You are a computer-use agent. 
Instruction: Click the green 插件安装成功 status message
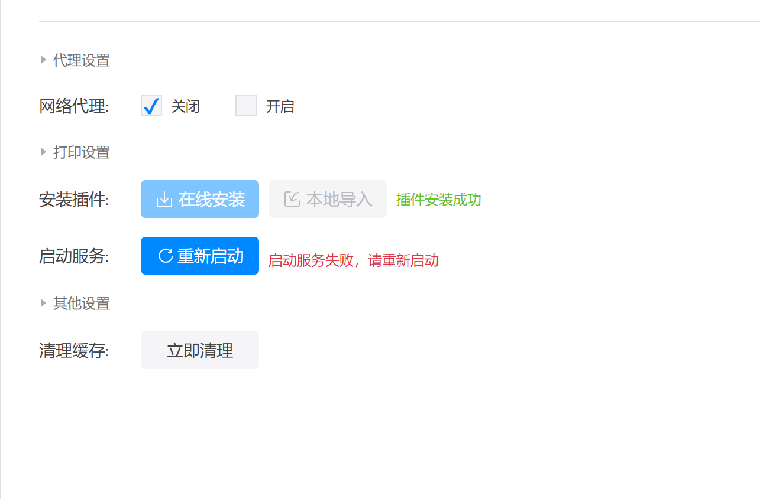point(439,200)
